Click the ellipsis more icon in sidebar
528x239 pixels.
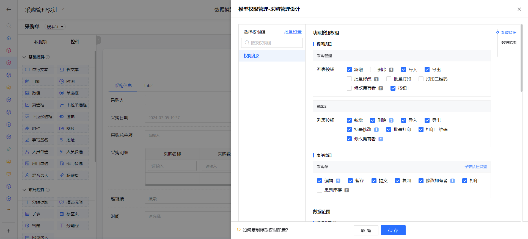click(x=9, y=210)
